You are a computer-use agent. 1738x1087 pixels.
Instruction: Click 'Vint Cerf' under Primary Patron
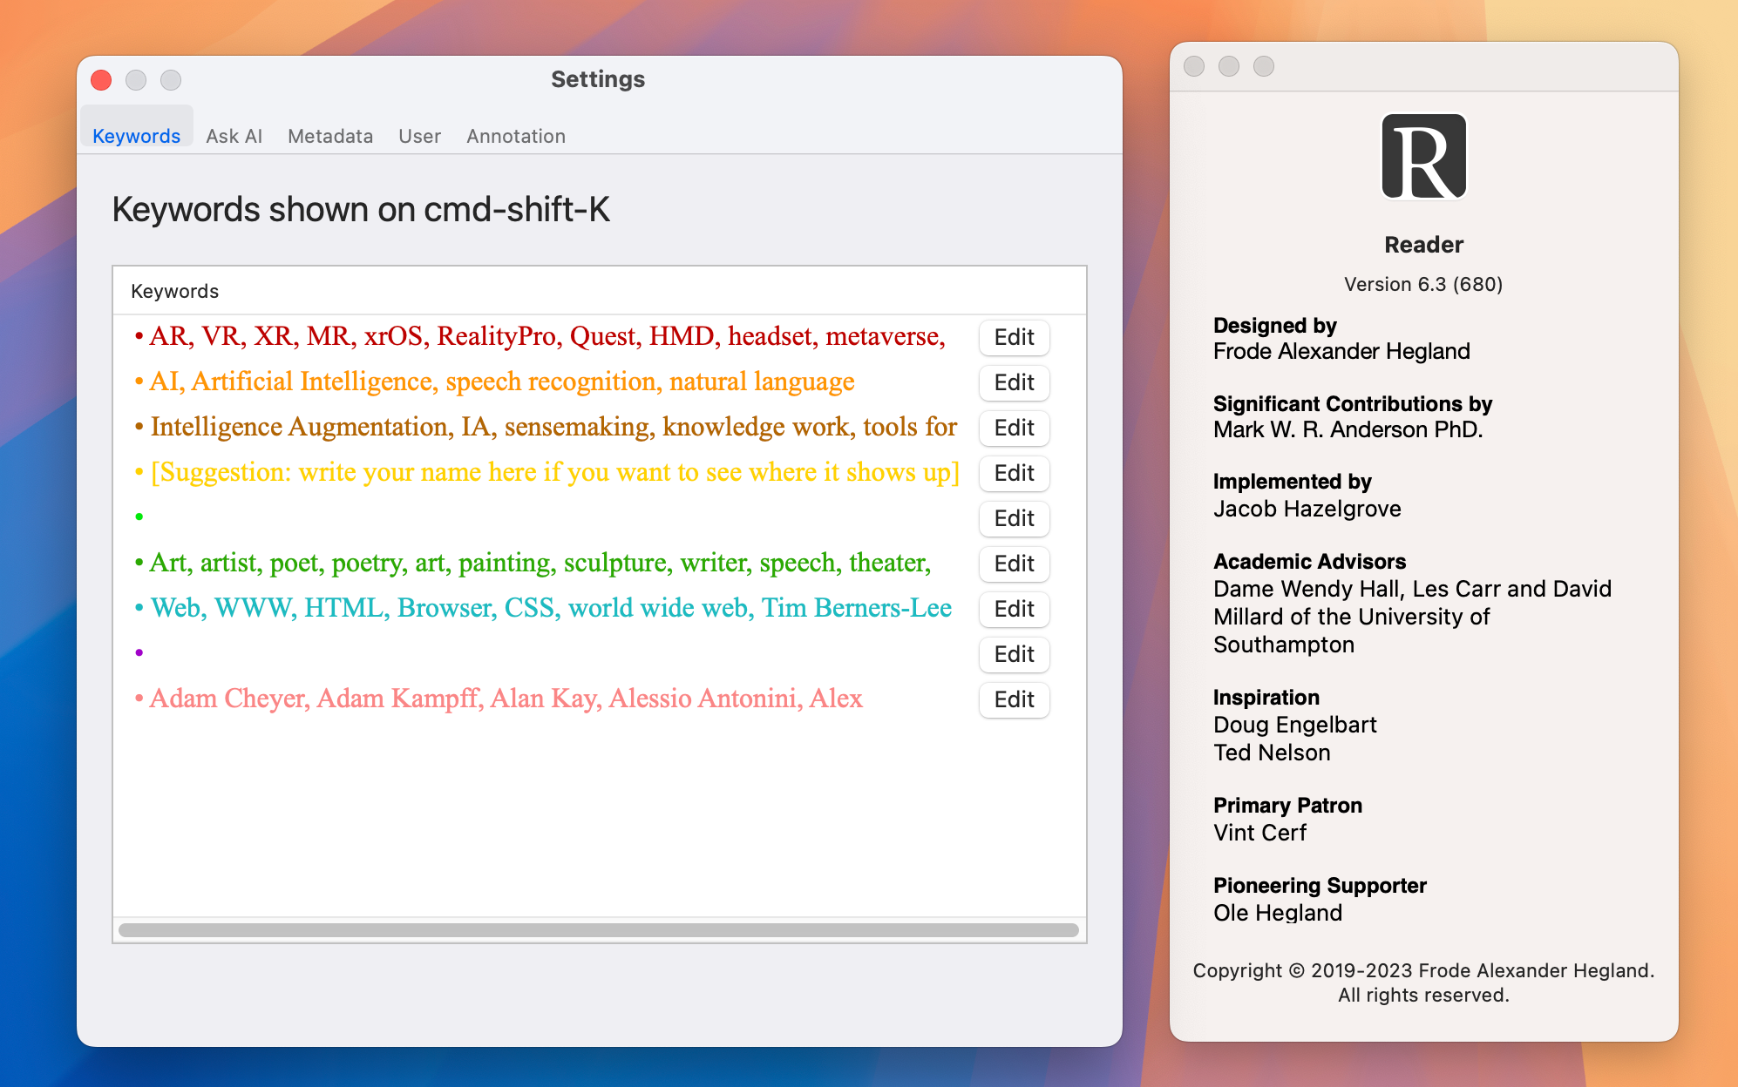1259,833
